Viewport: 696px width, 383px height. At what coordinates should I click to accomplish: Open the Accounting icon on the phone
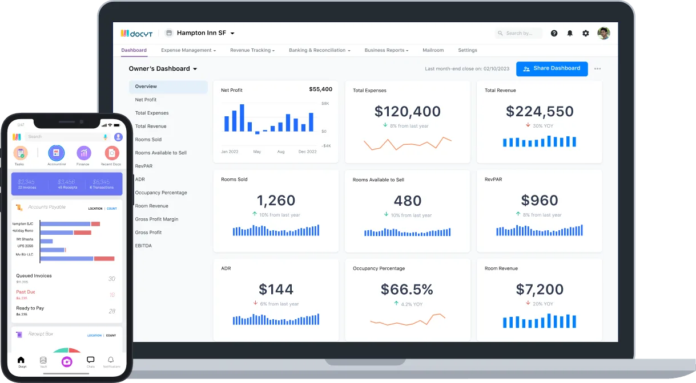(x=56, y=153)
